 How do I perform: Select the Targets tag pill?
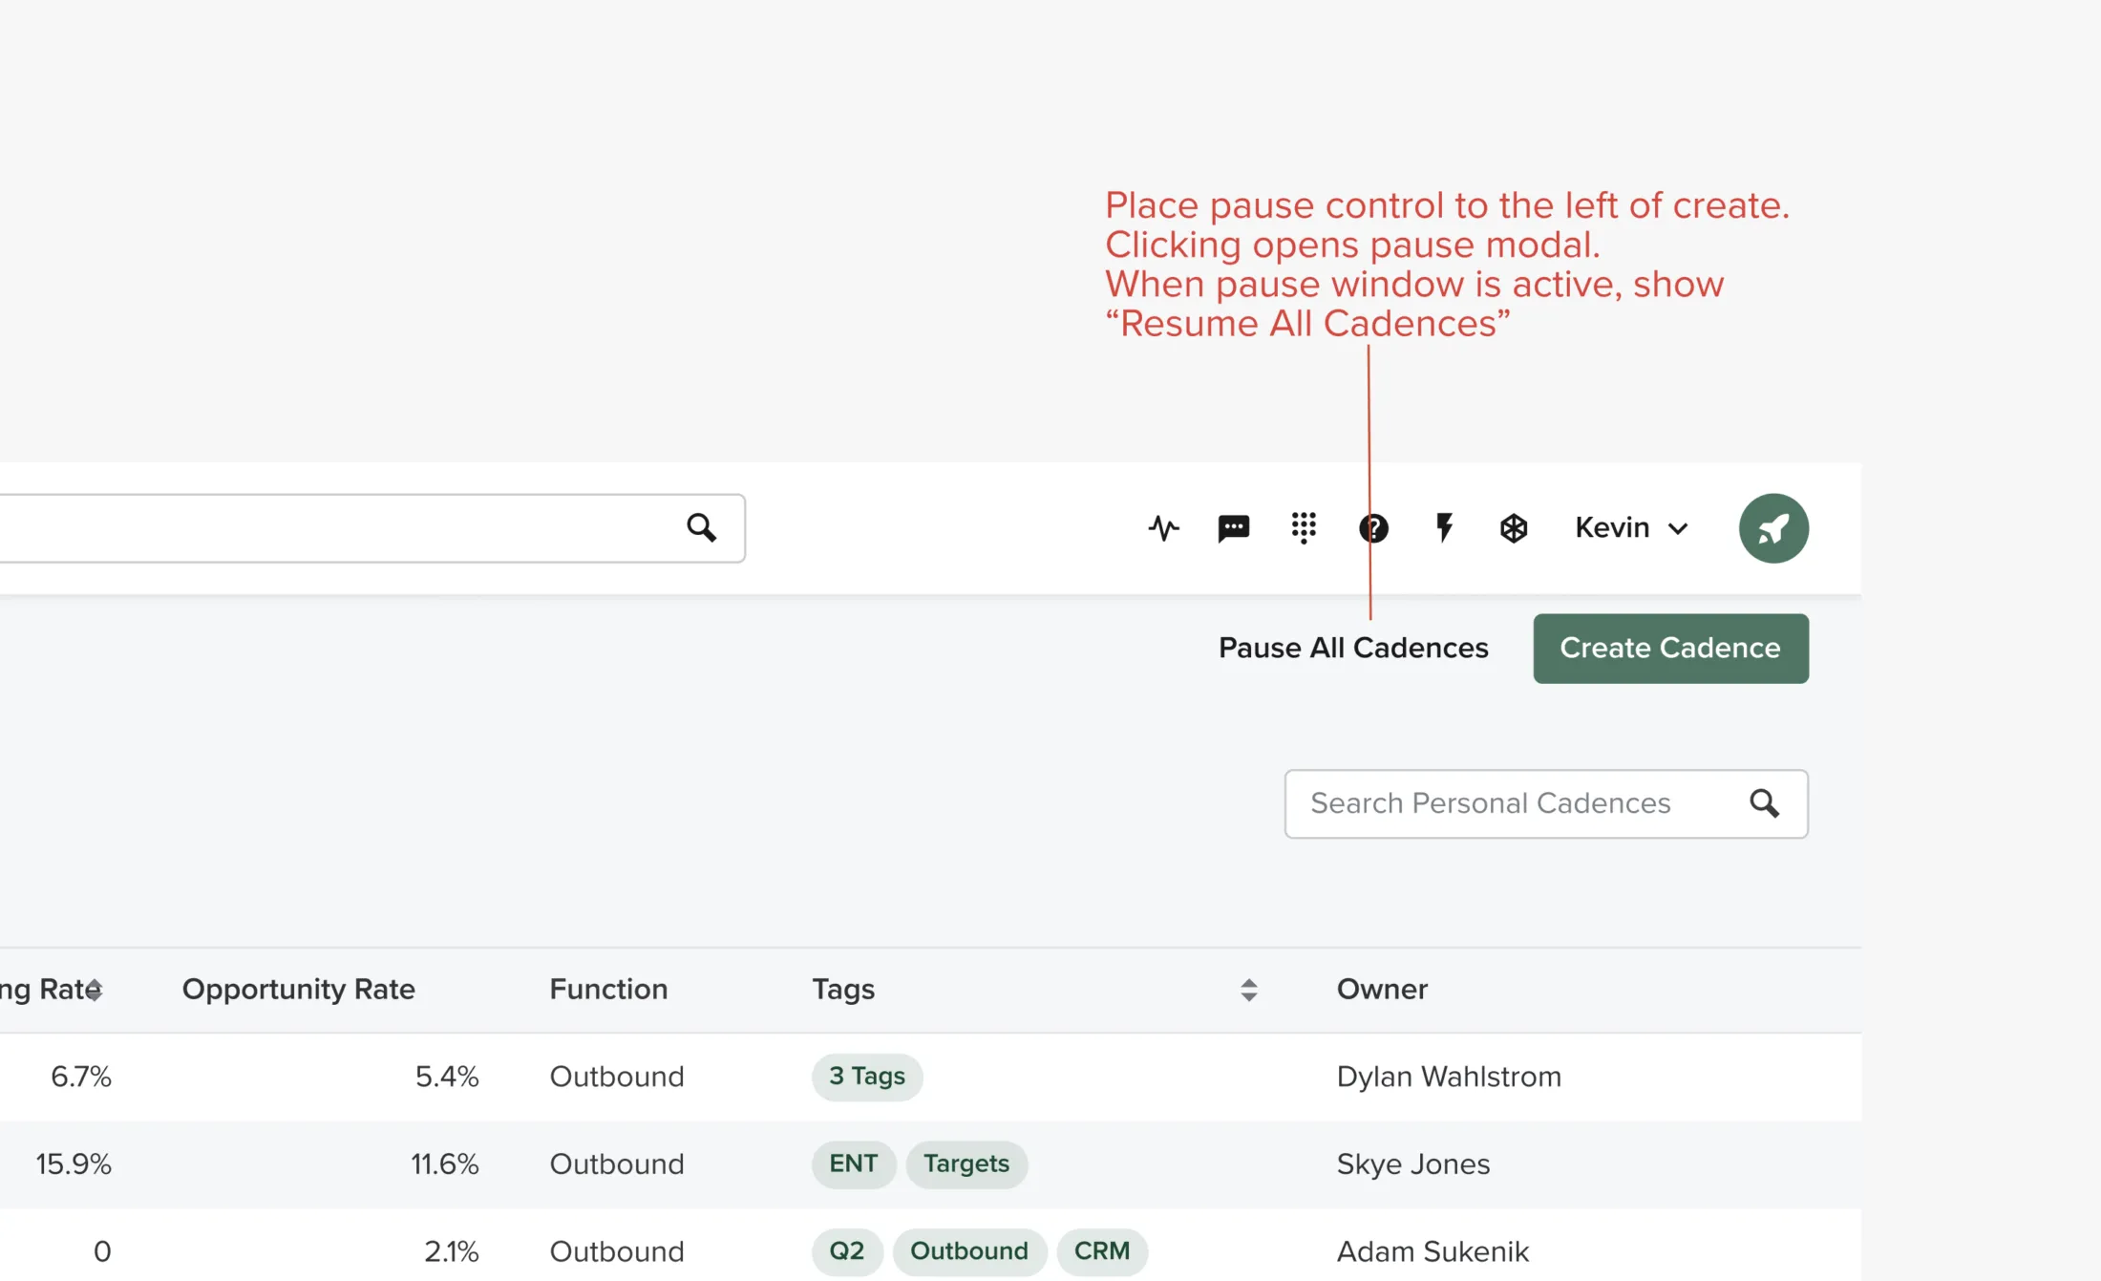tap(966, 1164)
